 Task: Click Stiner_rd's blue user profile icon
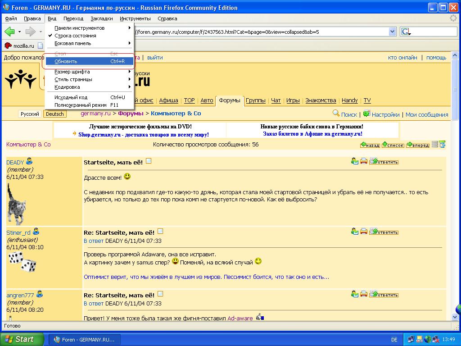[x=36, y=232]
